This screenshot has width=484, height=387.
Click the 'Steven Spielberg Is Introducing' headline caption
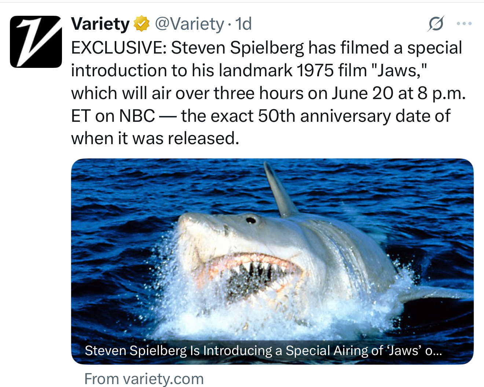263,351
